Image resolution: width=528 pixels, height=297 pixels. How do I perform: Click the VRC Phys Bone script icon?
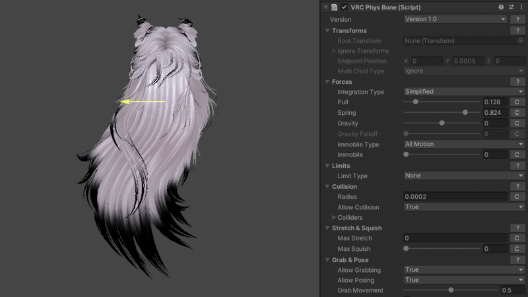point(335,7)
